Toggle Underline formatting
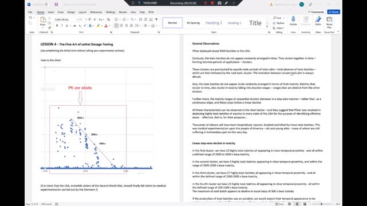Viewport: 367px width, 206px height. coord(67,26)
